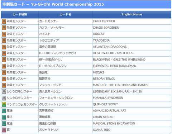Image resolution: width=172 pixels, height=134 pixels.
Task: Select the MEZUKI cell
Action: point(132,72)
